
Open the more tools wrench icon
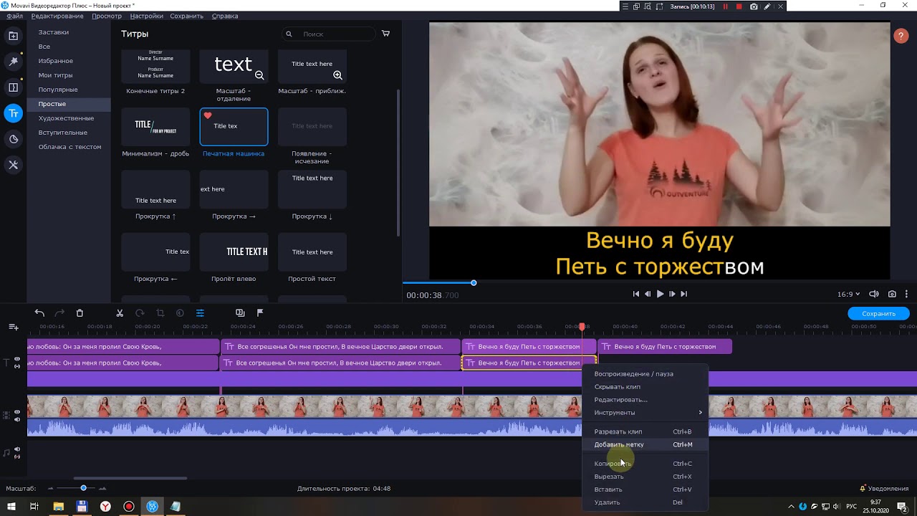coord(13,165)
